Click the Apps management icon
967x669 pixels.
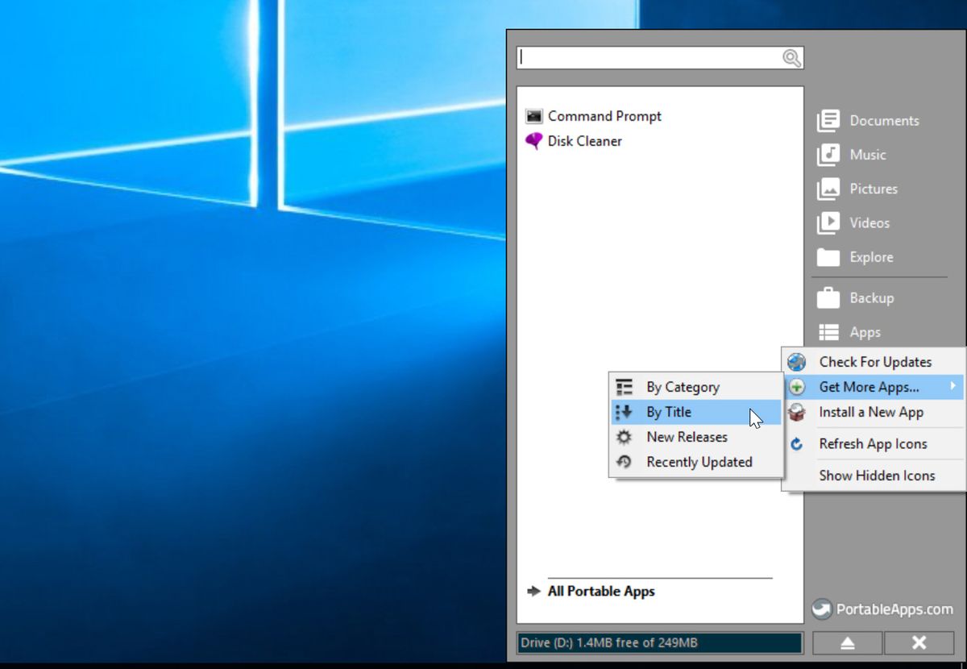pos(828,331)
